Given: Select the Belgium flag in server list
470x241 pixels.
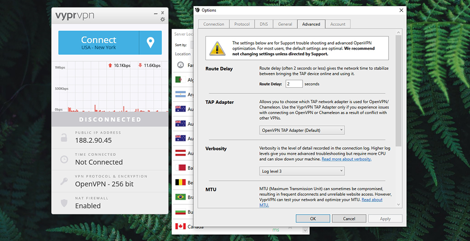Looking at the screenshot, I should coord(180,182).
